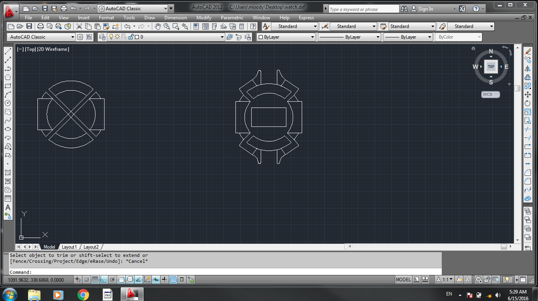
Task: Toggle Dynamic Input in status bar
Action: coord(156,280)
